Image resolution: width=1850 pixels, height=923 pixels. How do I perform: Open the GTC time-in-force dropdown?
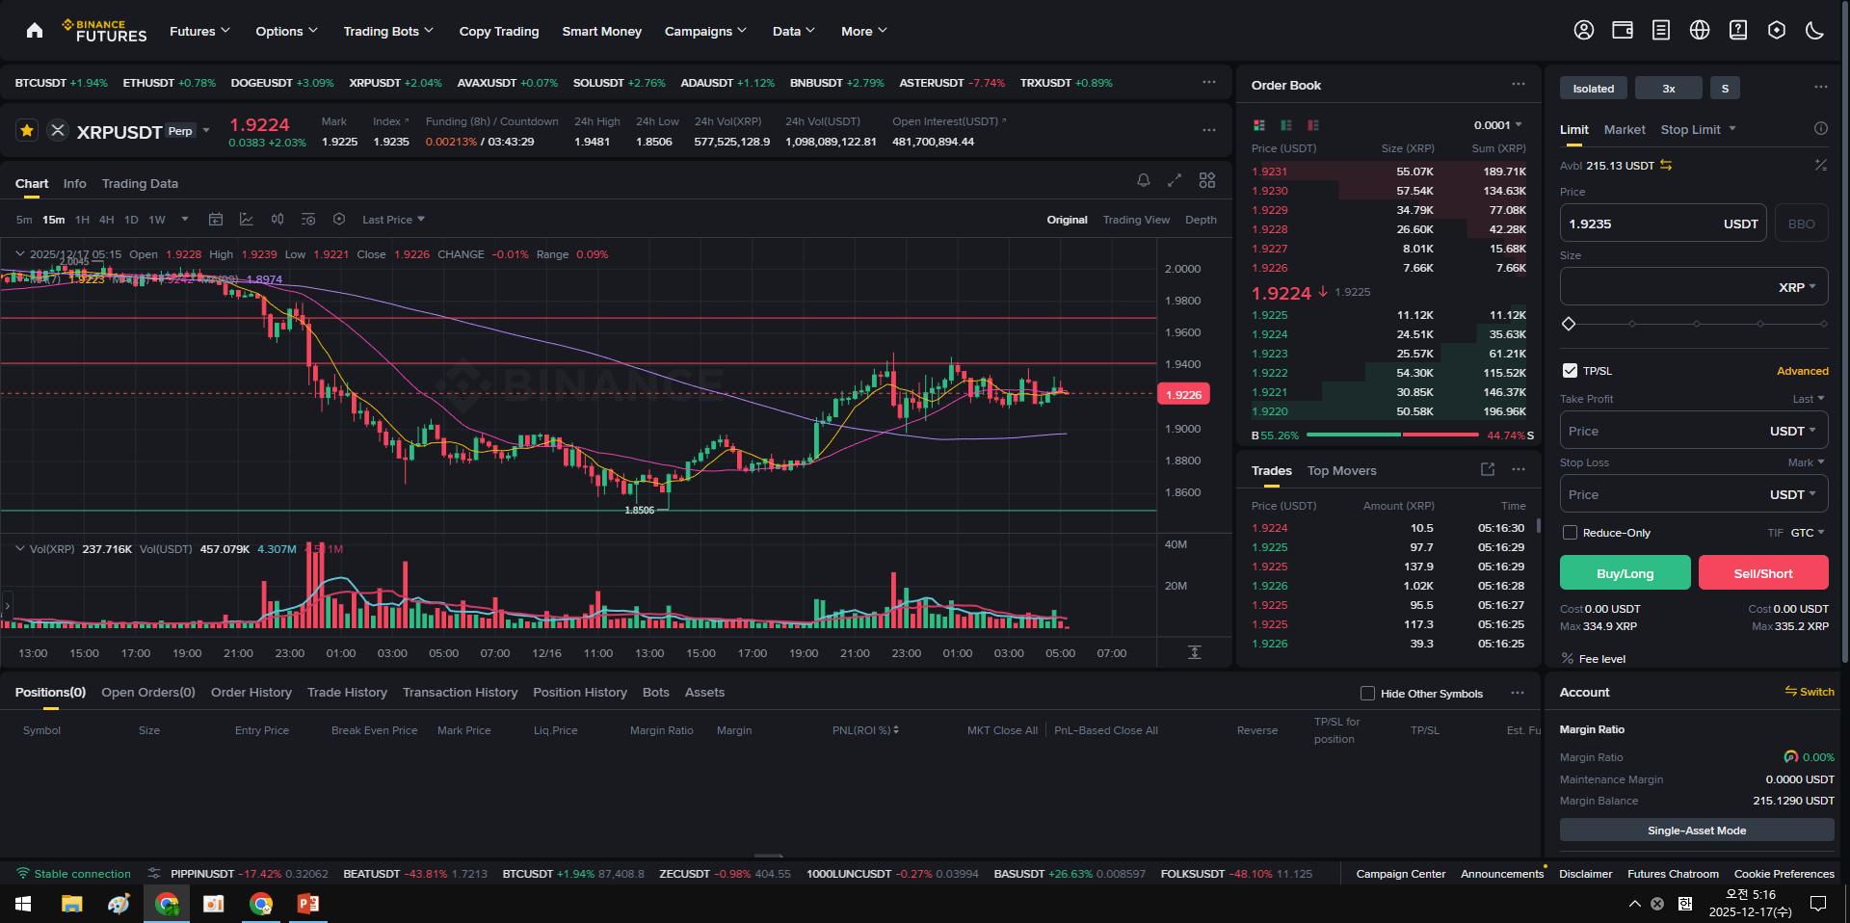[1808, 533]
